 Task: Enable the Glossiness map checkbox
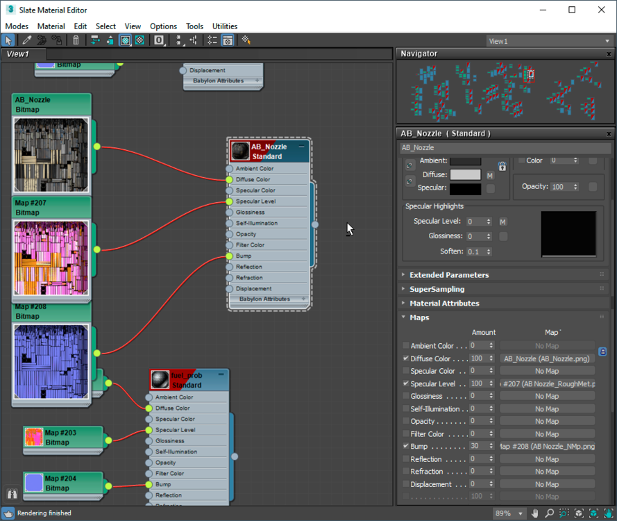(406, 397)
